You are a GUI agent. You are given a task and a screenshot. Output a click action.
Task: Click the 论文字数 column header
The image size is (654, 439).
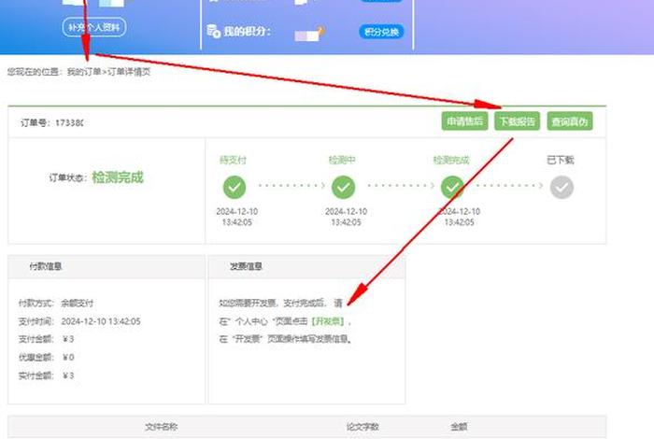[363, 427]
